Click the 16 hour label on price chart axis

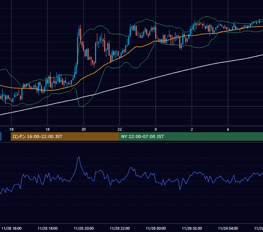[x=11, y=130]
